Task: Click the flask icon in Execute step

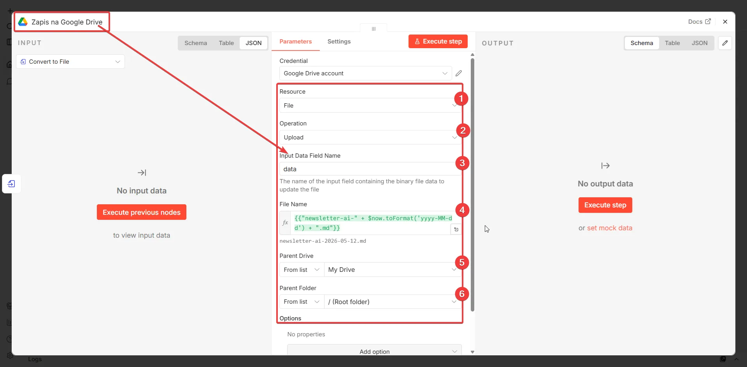Action: (x=417, y=42)
